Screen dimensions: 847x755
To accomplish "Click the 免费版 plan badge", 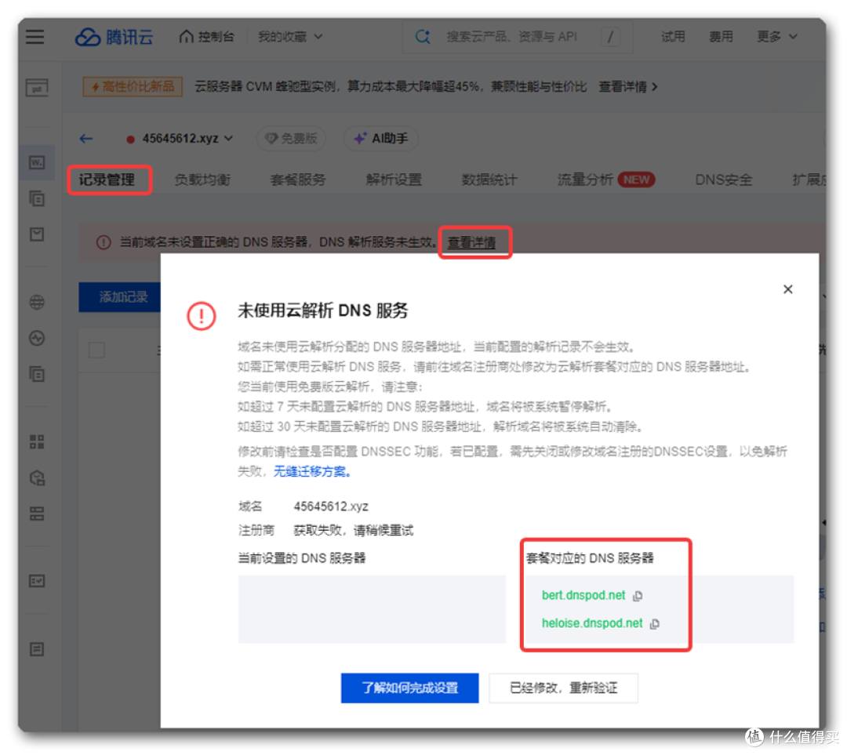I will 291,139.
